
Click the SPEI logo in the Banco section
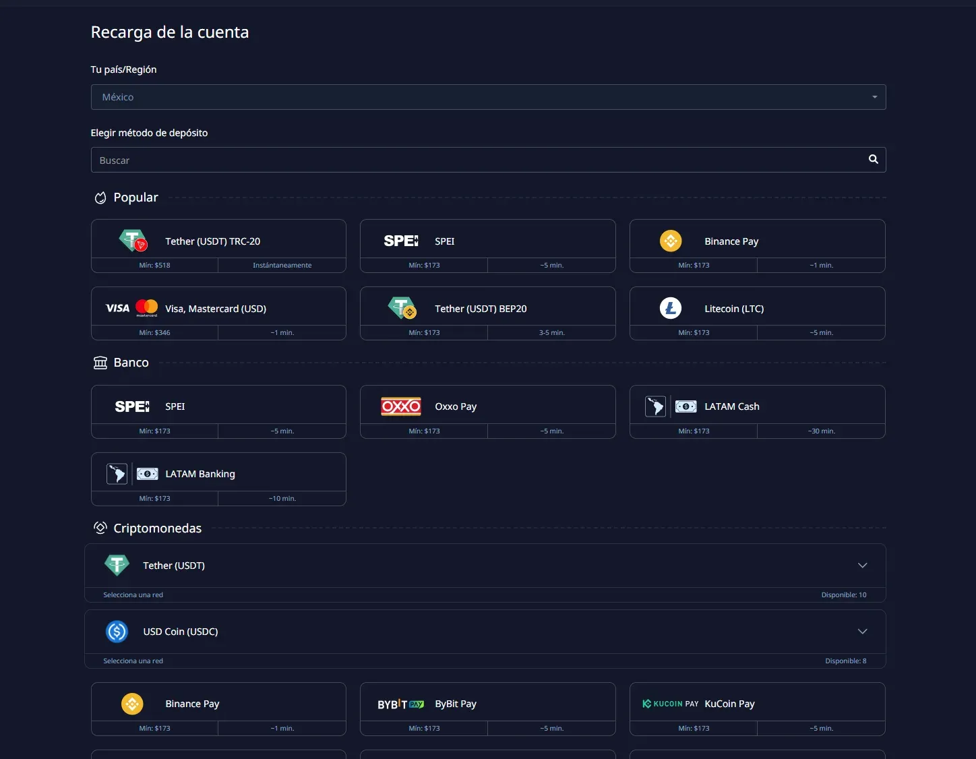point(132,406)
